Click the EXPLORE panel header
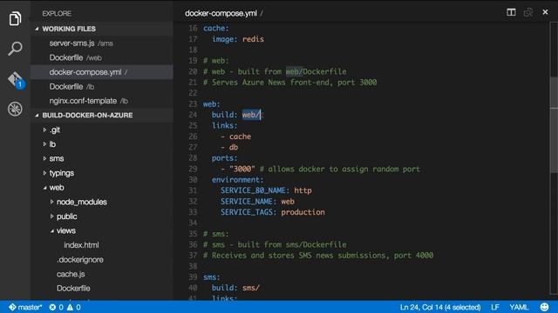The height and width of the screenshot is (313, 558). pyautogui.click(x=57, y=14)
